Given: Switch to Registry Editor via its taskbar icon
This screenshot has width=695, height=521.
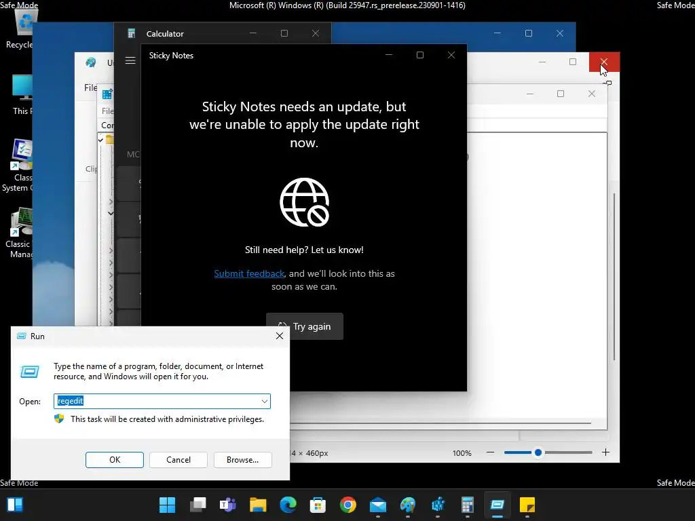Looking at the screenshot, I should pyautogui.click(x=438, y=505).
